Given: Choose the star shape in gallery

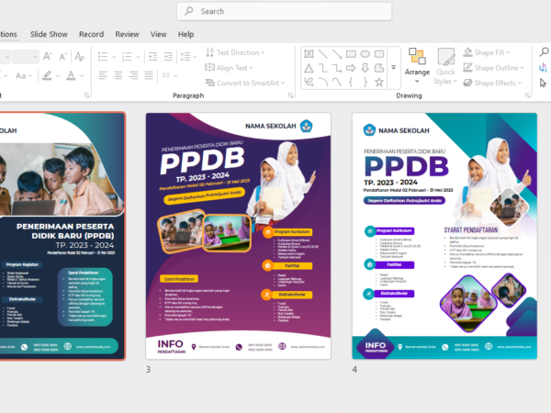Looking at the screenshot, I should pos(378,82).
